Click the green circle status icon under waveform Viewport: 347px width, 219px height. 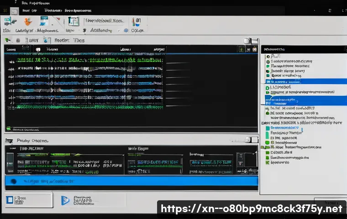pos(9,129)
